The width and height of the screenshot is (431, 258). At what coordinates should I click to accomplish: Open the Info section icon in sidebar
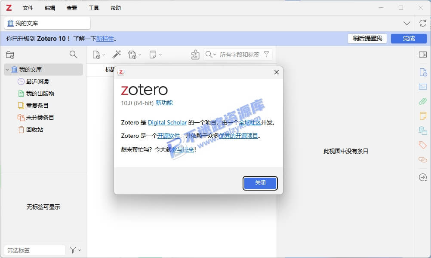tap(423, 73)
